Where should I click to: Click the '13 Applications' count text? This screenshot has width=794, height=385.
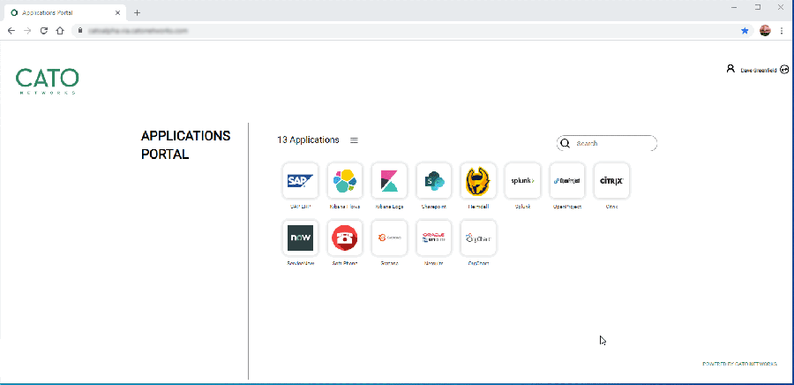coord(308,140)
